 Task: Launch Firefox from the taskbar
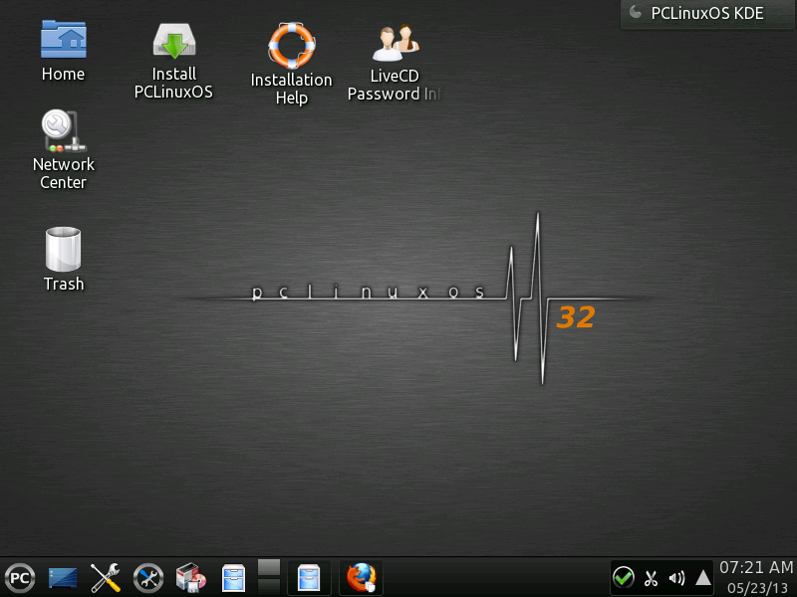point(360,577)
